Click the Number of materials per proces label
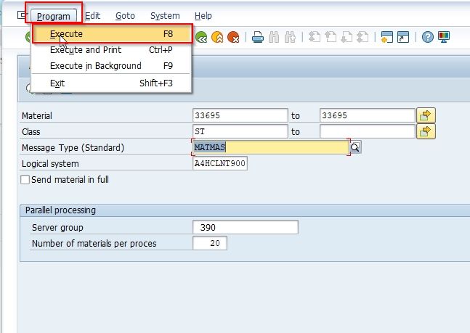This screenshot has width=470, height=333. (x=94, y=244)
